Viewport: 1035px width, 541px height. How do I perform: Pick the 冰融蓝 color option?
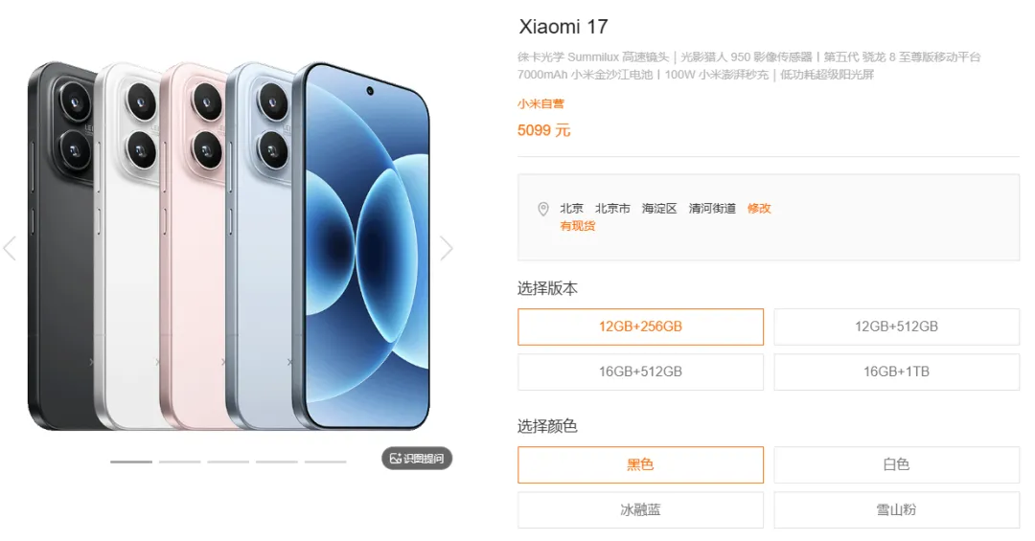coord(640,510)
